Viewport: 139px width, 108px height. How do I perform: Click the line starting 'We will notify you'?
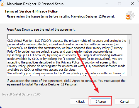[x=66, y=73]
